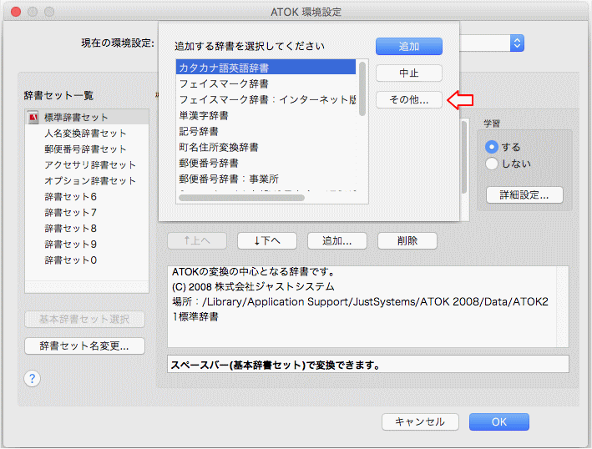The height and width of the screenshot is (449, 592).
Task: Click the 基本辞書セット選択 button
Action: (x=84, y=319)
